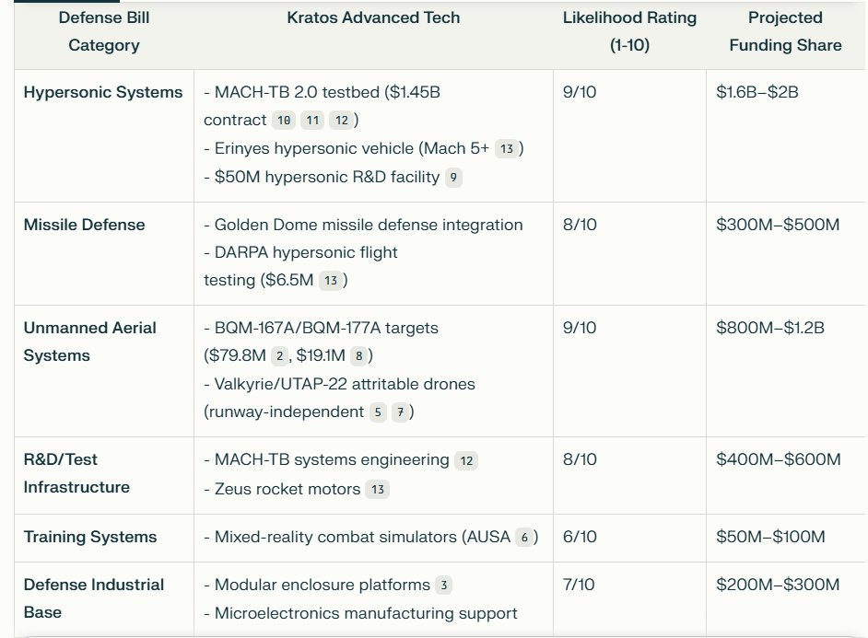Open citation 9 after hypersonic R&D facility
The height and width of the screenshot is (638, 868).
(x=453, y=178)
